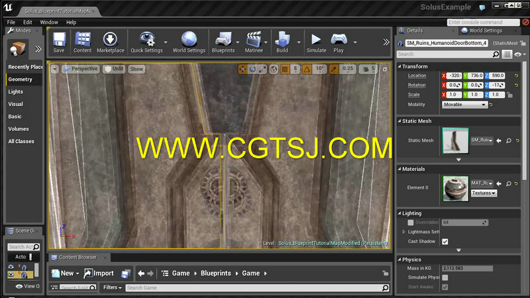Switch to World Settings tab
The height and width of the screenshot is (298, 530).
[x=486, y=30]
